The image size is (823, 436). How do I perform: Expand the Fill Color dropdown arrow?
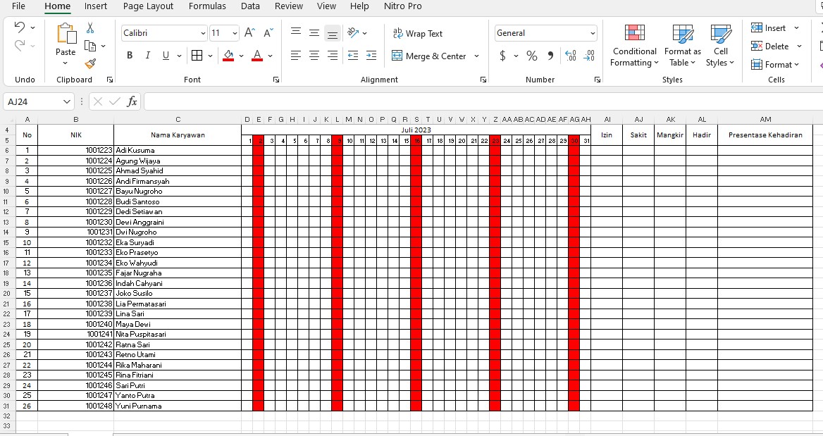(241, 56)
